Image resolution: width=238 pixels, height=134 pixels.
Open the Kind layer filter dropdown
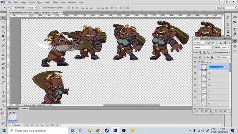pyautogui.click(x=199, y=43)
